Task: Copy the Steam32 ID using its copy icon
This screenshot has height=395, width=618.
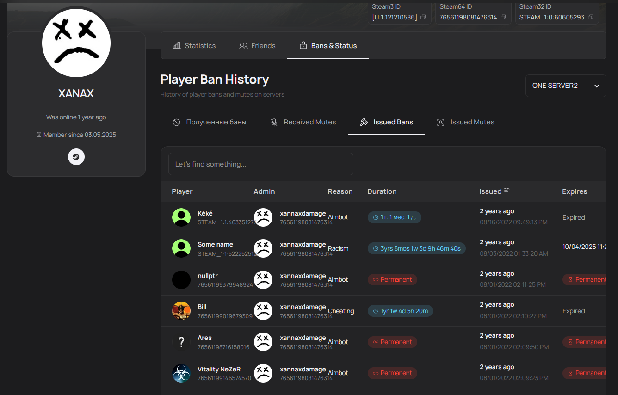Action: click(x=590, y=17)
